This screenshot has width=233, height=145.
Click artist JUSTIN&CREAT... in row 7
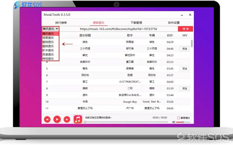pyautogui.click(x=130, y=82)
